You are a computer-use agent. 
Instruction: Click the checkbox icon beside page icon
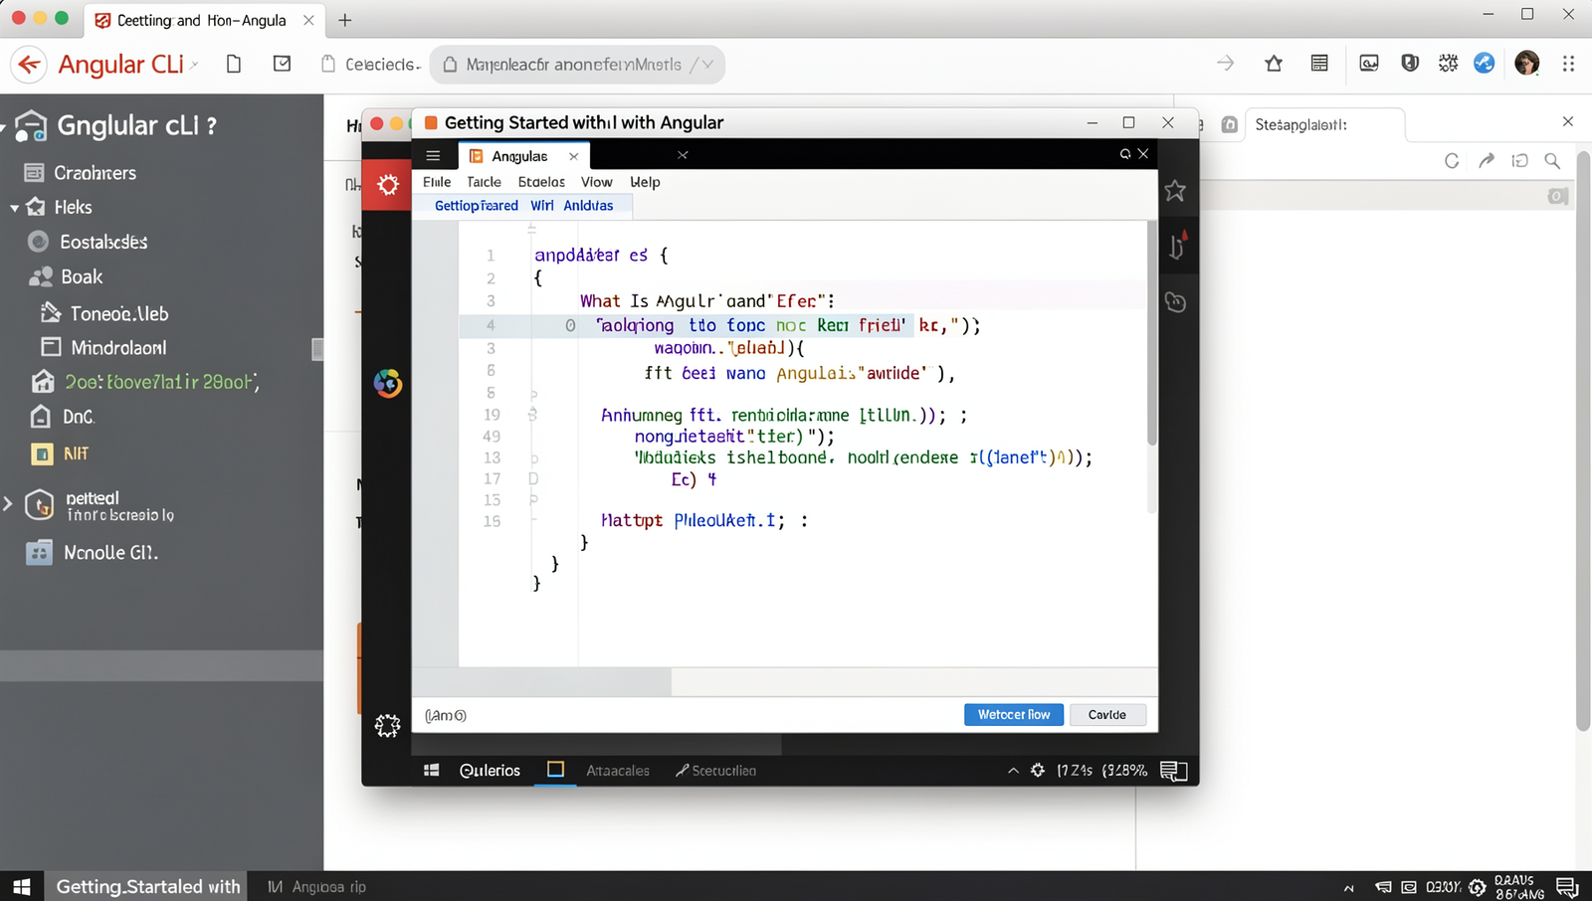283,64
